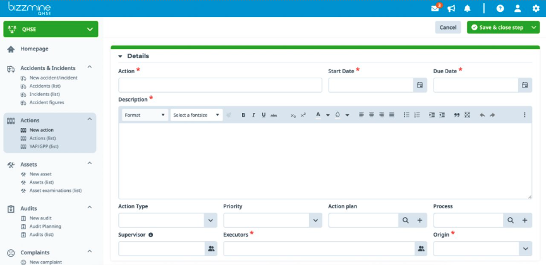546x265 pixels.
Task: Redo the last editor change
Action: [492, 115]
